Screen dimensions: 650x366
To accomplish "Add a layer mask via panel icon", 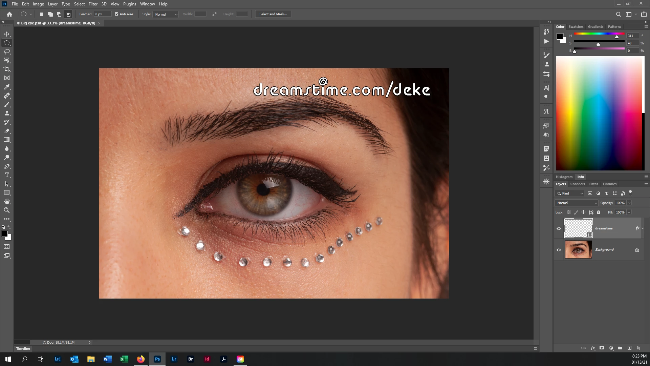I will pyautogui.click(x=602, y=348).
